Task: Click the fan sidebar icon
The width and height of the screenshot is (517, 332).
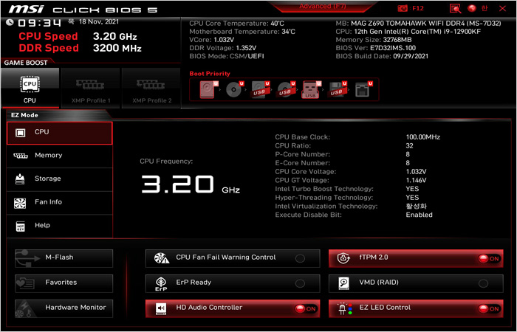Action: pos(20,203)
